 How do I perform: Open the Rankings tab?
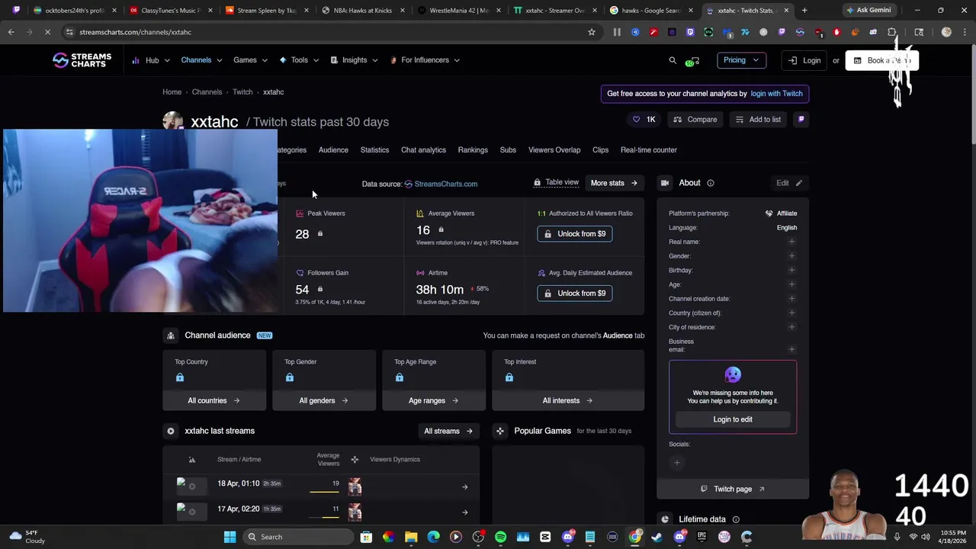tap(473, 150)
